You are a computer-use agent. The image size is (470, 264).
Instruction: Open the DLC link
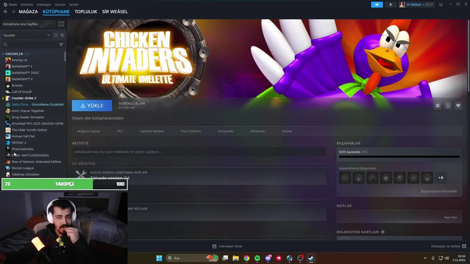[120, 131]
